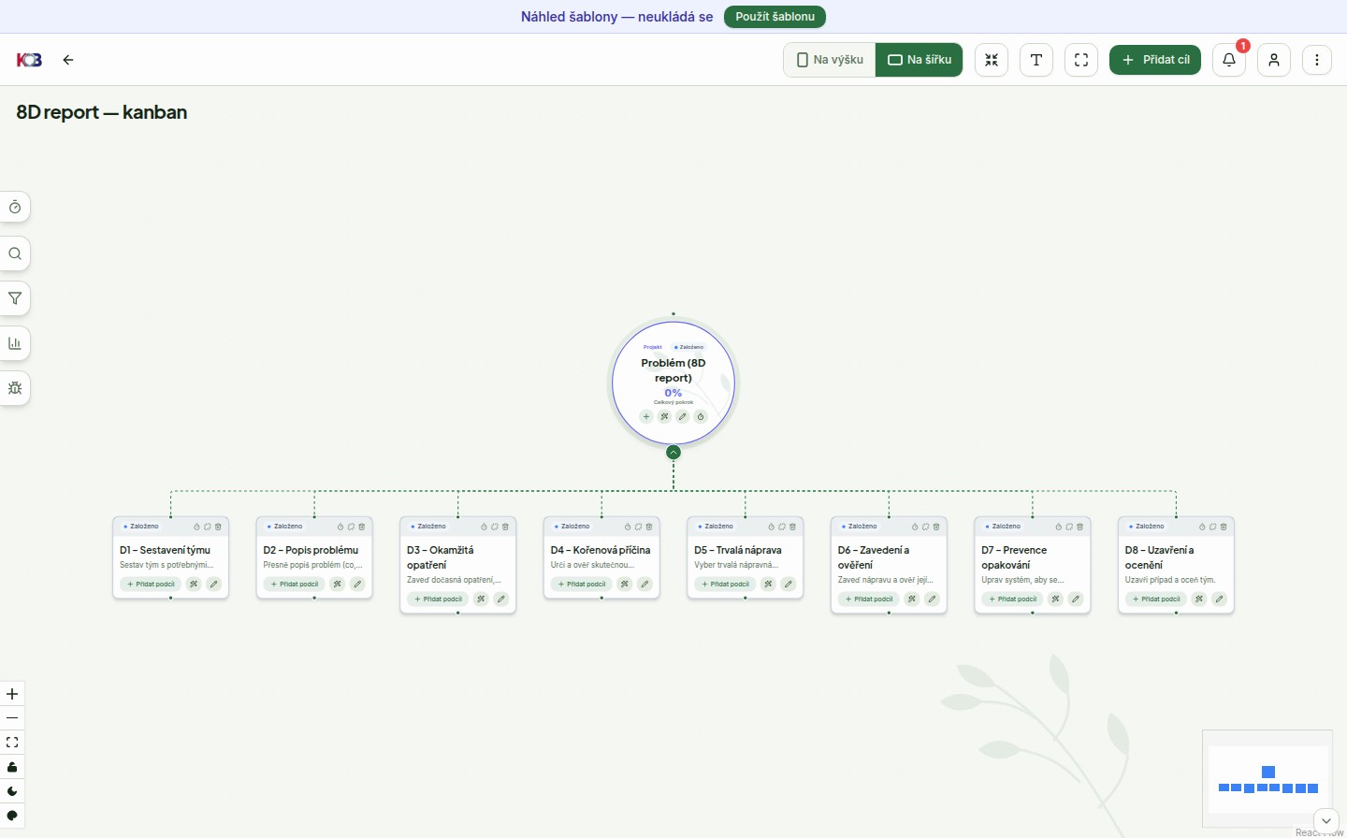Collapse the minimap with the chevron
This screenshot has height=838, width=1347.
coord(1326,820)
